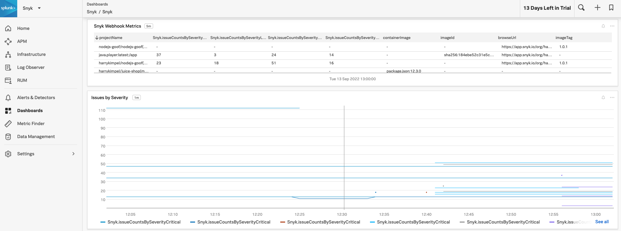The image size is (621, 231).
Task: Select harrykimpel/nodejs-goof row
Action: (353, 63)
